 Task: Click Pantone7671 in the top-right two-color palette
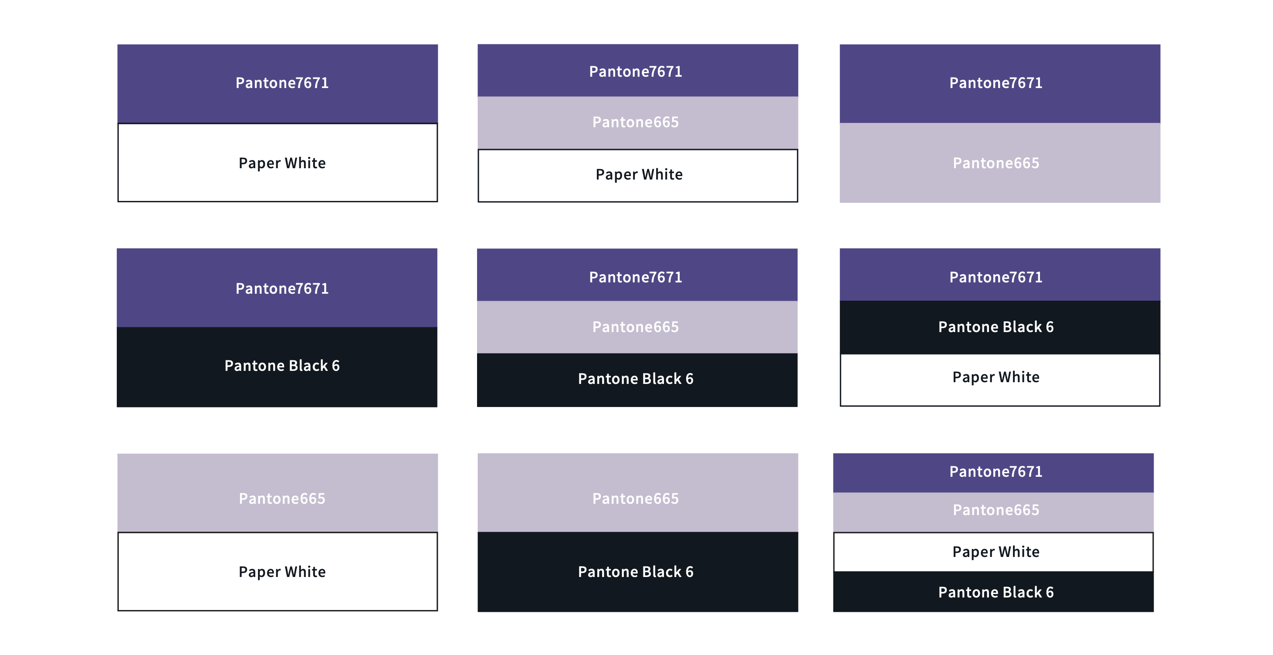point(1000,83)
